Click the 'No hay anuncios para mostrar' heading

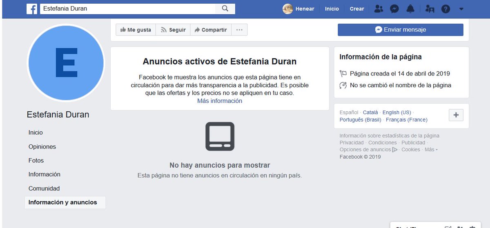[220, 165]
